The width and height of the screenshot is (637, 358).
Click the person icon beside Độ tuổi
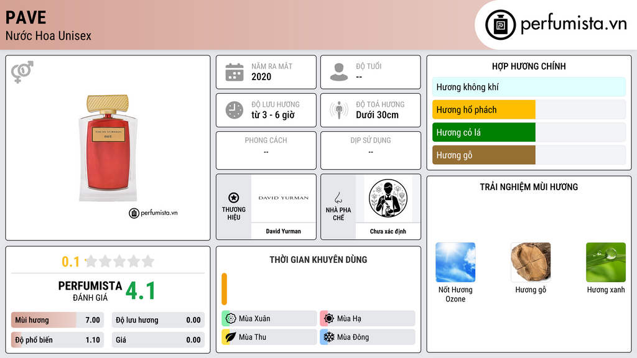339,72
